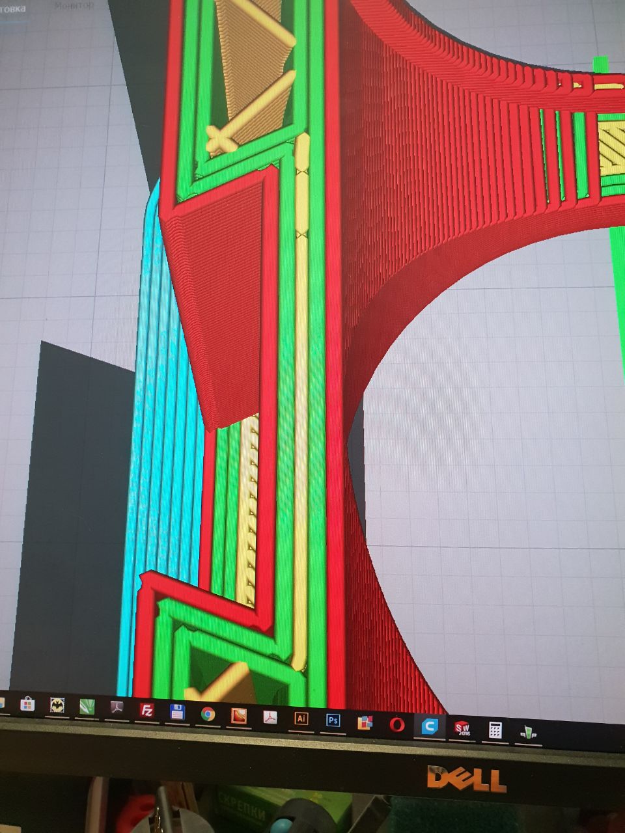Switch to the Монитор stage tab
625x833 pixels.
click(74, 5)
